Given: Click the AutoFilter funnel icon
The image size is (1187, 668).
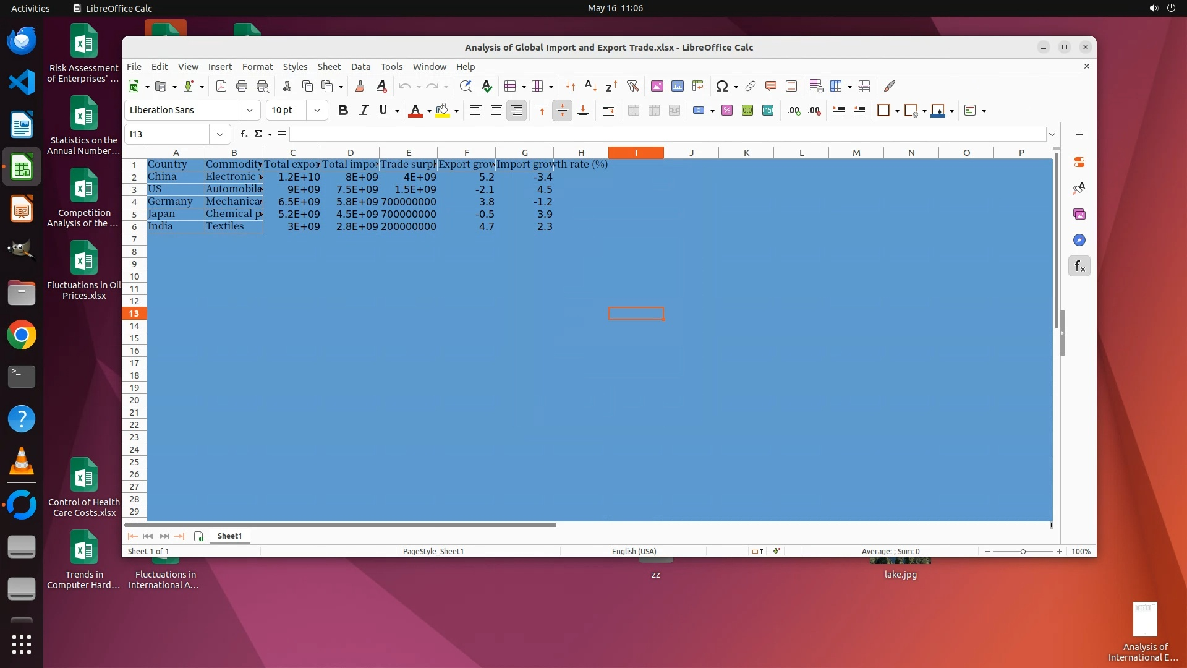Looking at the screenshot, I should (632, 87).
